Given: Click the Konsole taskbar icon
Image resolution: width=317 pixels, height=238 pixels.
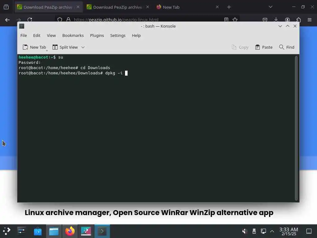Looking at the screenshot, I should [102, 231].
